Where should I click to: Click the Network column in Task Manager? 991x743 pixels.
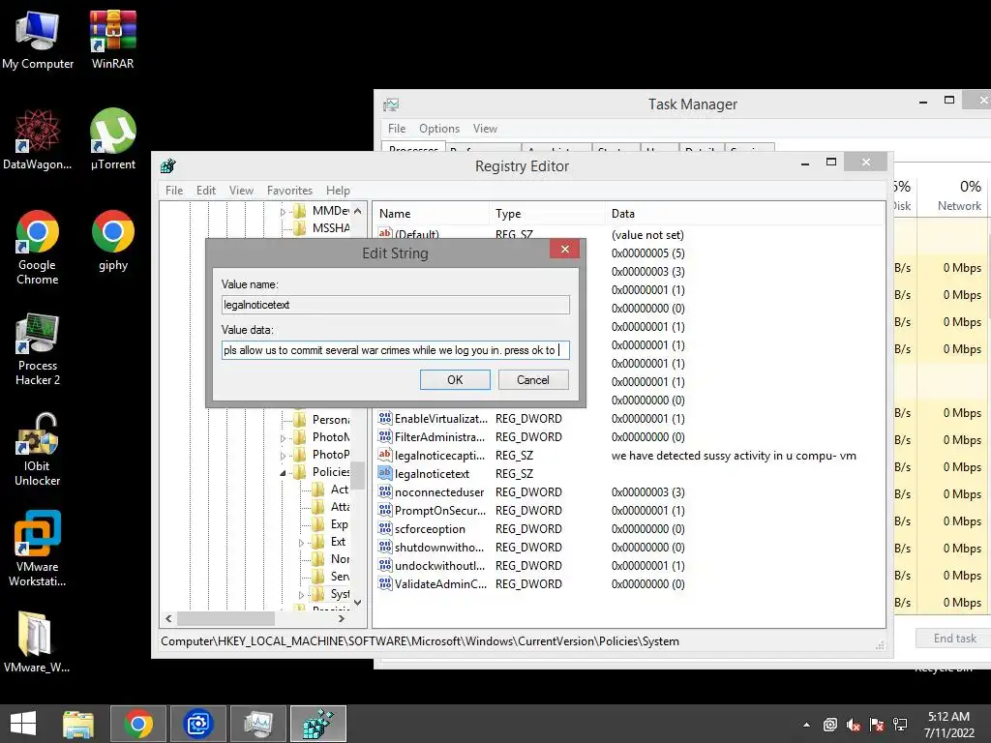[x=953, y=195]
